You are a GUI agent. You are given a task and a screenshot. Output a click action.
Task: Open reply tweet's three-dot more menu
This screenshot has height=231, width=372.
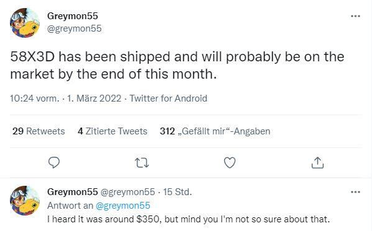(355, 192)
